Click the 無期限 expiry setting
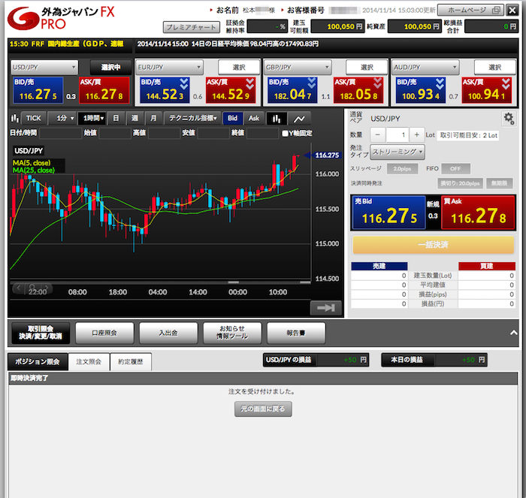The width and height of the screenshot is (526, 498). (x=499, y=183)
